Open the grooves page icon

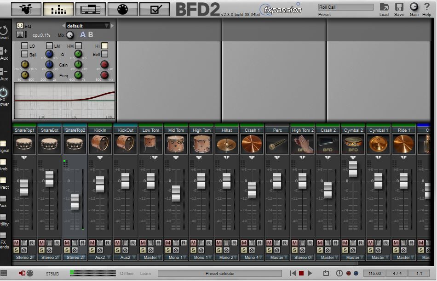coord(90,9)
